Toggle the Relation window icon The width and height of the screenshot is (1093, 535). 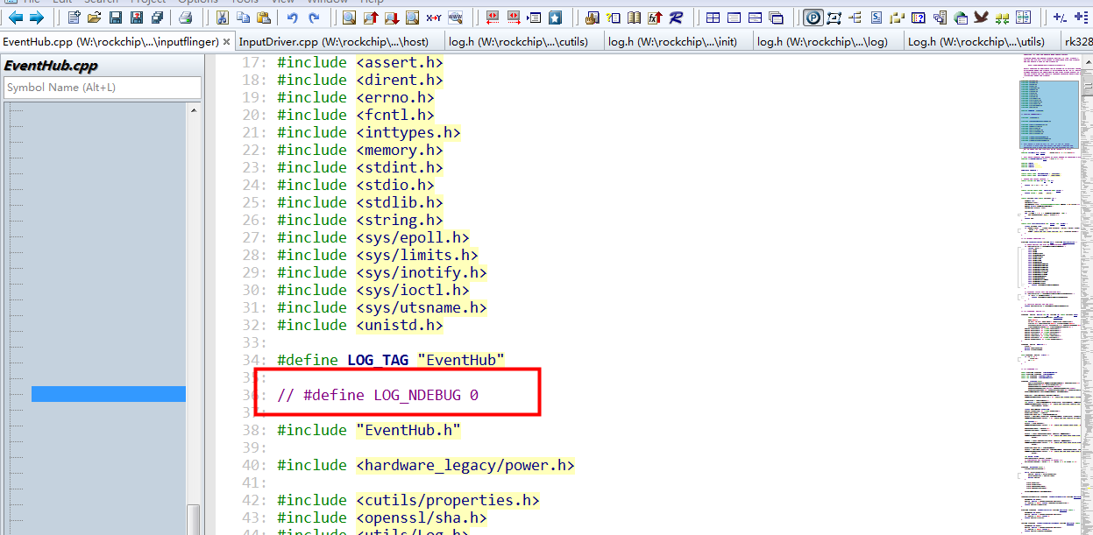point(834,18)
